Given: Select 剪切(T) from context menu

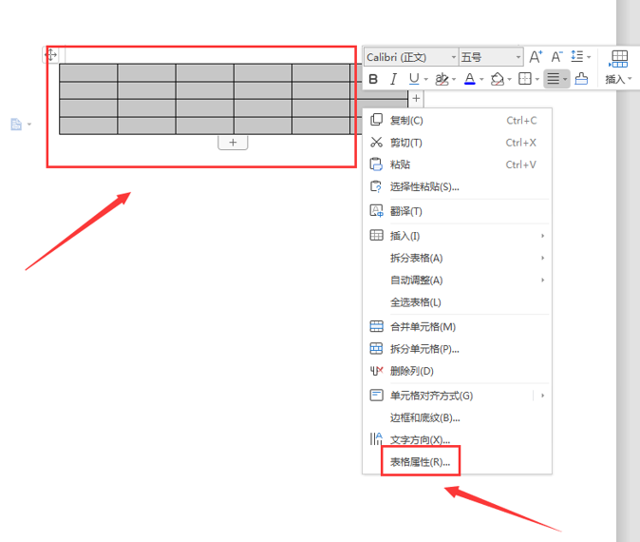Looking at the screenshot, I should 457,143.
